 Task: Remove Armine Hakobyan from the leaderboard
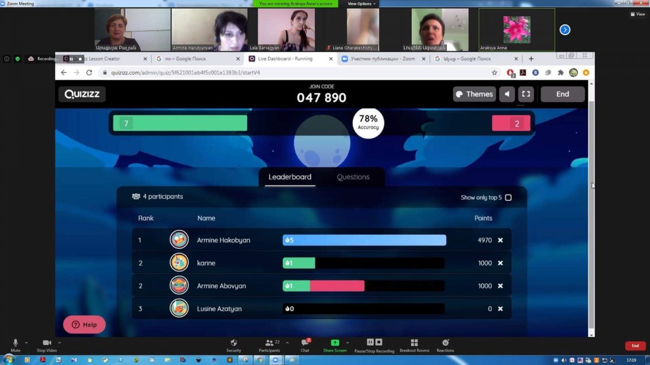500,240
